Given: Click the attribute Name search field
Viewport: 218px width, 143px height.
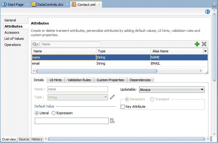Looking at the screenshot, I should coord(70,44).
